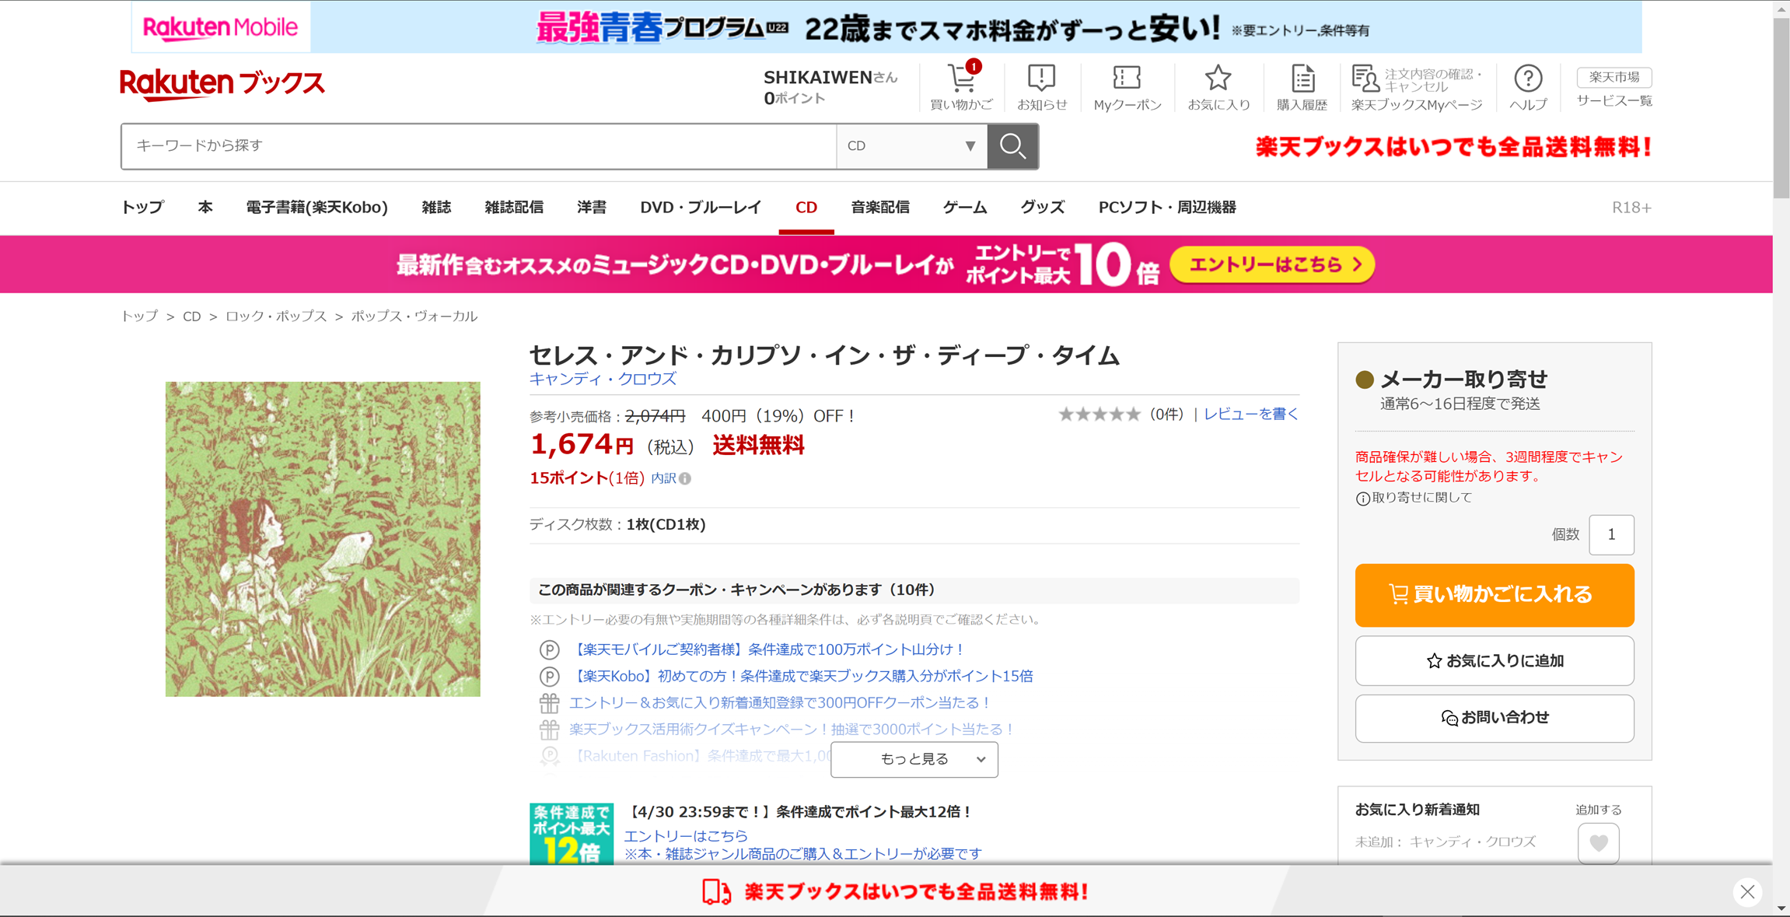Open the CD search category dropdown

(x=911, y=146)
